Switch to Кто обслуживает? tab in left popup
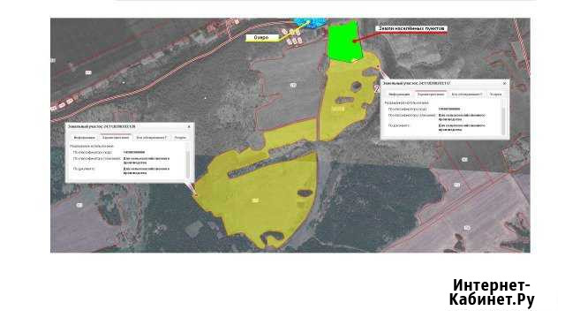This screenshot has height=318, width=565. click(151, 138)
